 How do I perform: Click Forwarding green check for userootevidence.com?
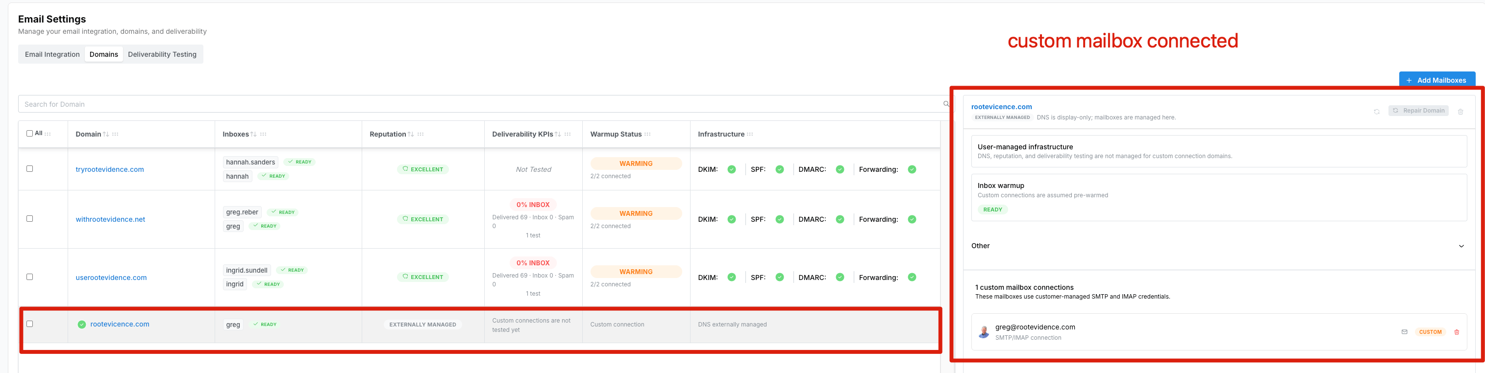pos(912,278)
